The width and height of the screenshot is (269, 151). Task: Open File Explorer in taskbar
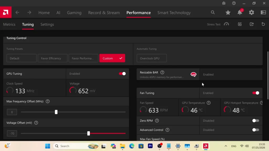click(x=122, y=146)
